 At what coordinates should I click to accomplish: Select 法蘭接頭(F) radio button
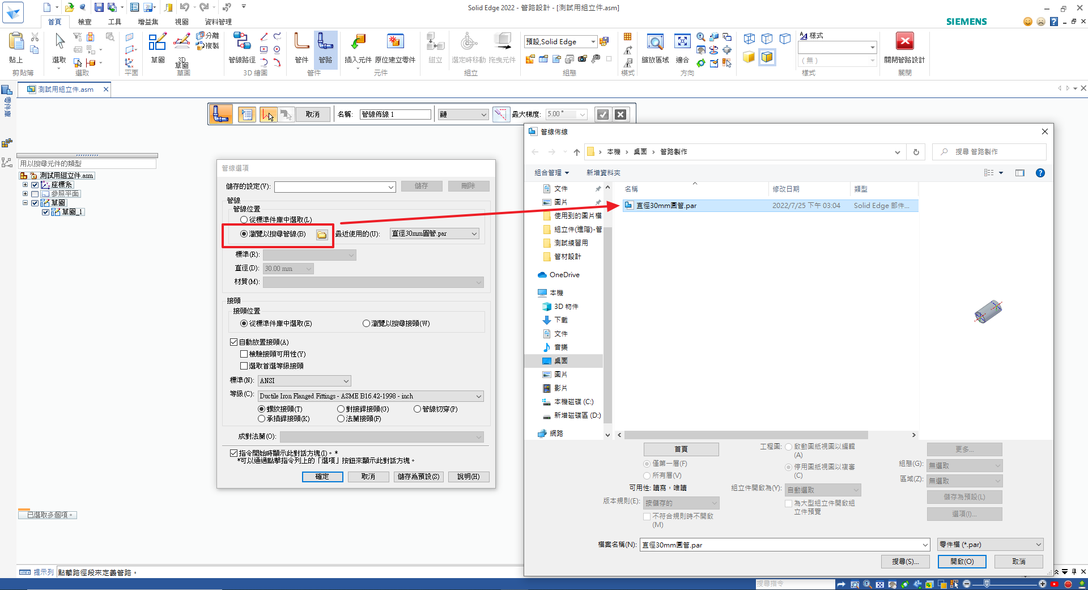click(341, 419)
